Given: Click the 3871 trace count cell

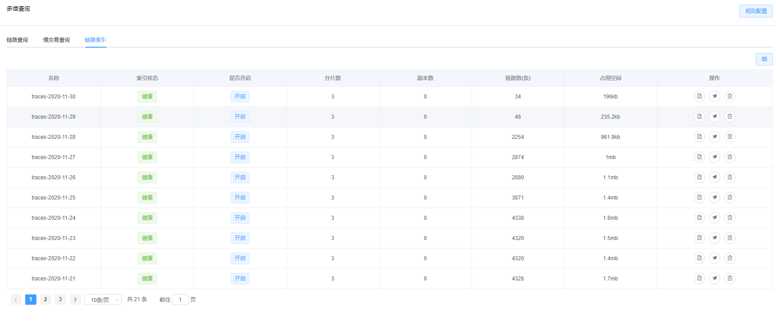Looking at the screenshot, I should point(518,198).
